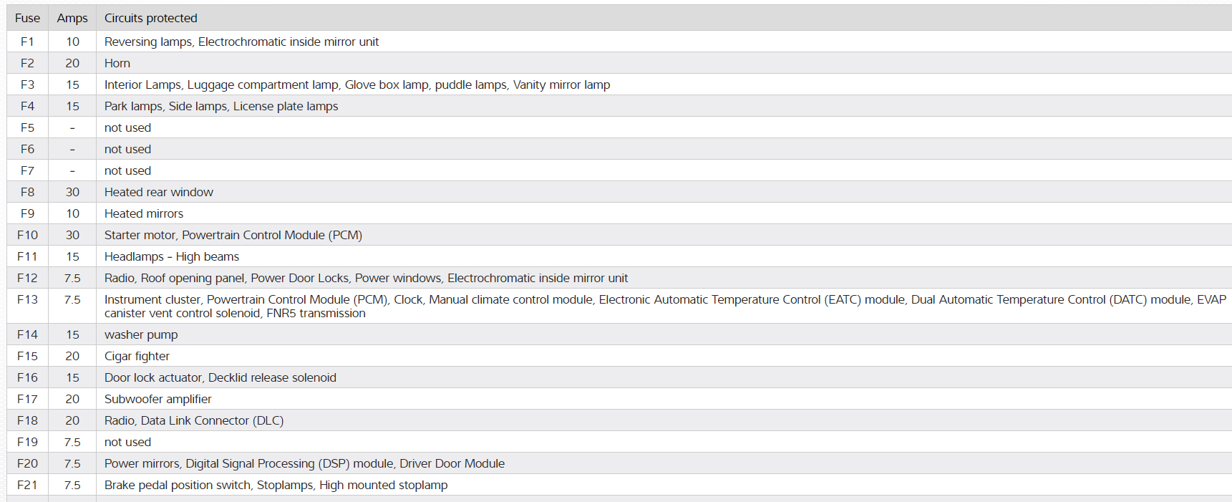
Task: Click the F10 Starter motor description
Action: (233, 235)
